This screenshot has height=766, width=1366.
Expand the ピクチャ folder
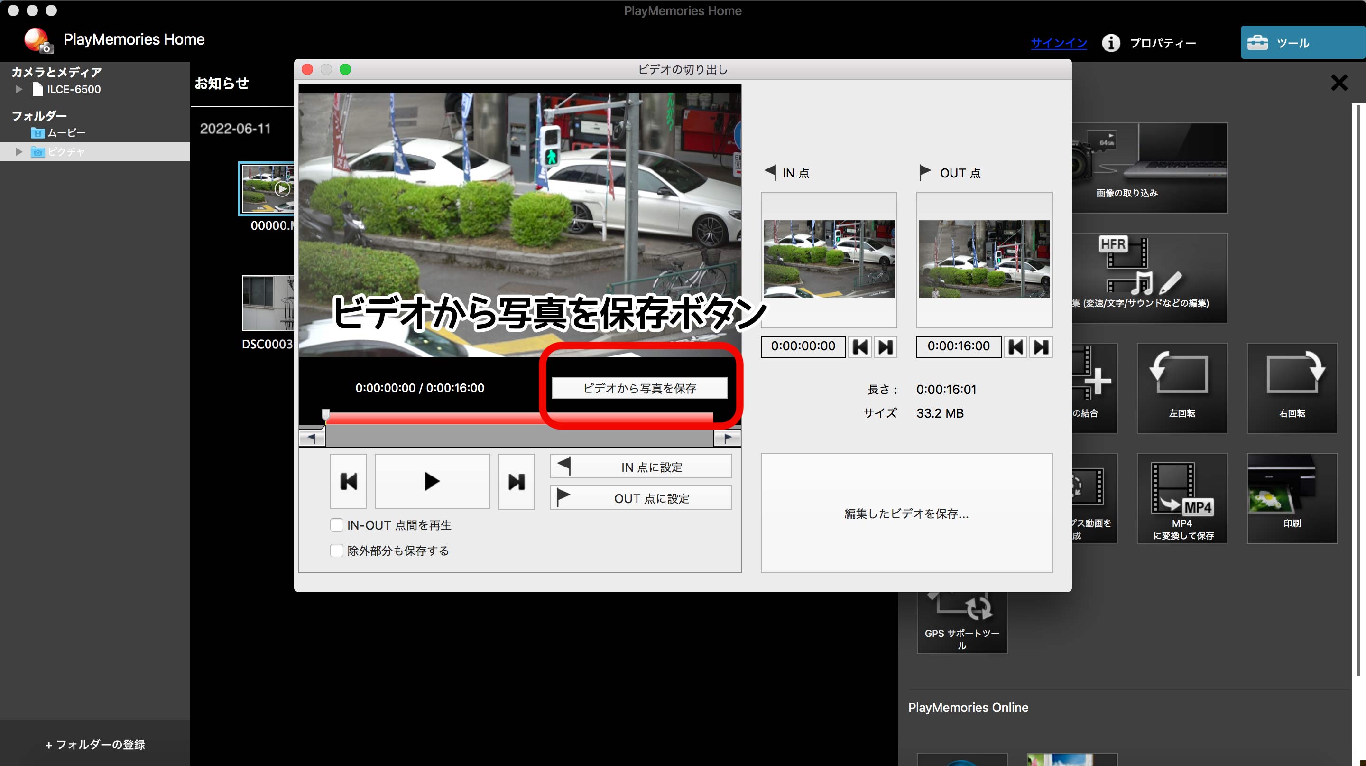[x=19, y=152]
